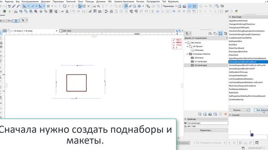Select the A1 Landscape master layout

201,61
